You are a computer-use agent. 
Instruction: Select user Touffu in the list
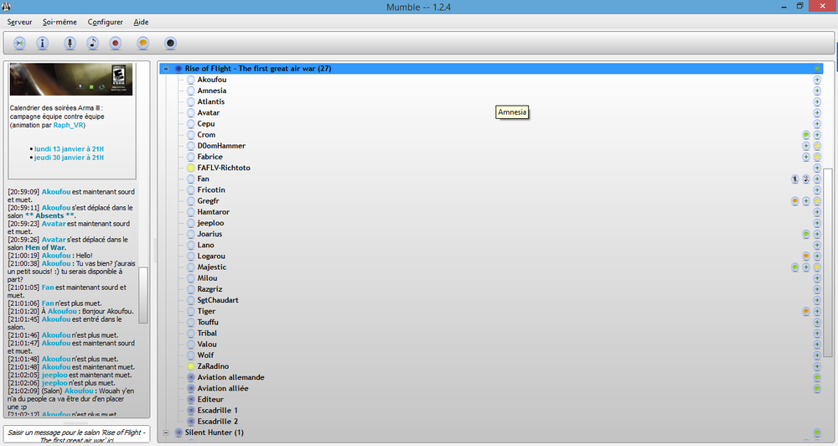[x=208, y=322]
